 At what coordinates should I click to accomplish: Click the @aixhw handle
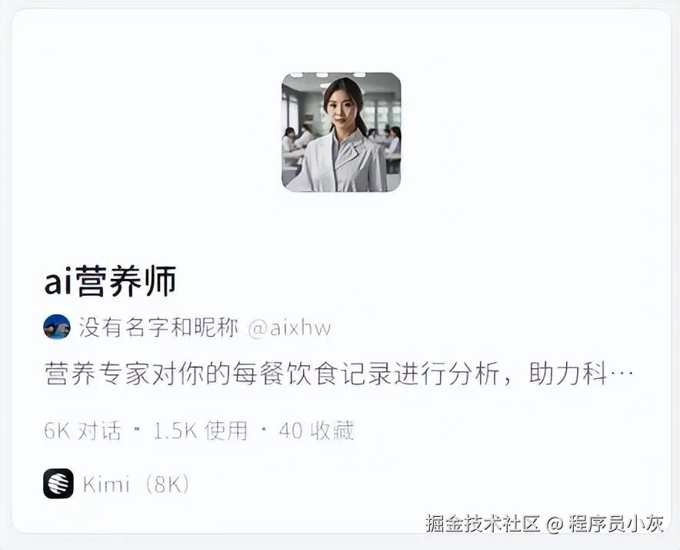pos(290,328)
